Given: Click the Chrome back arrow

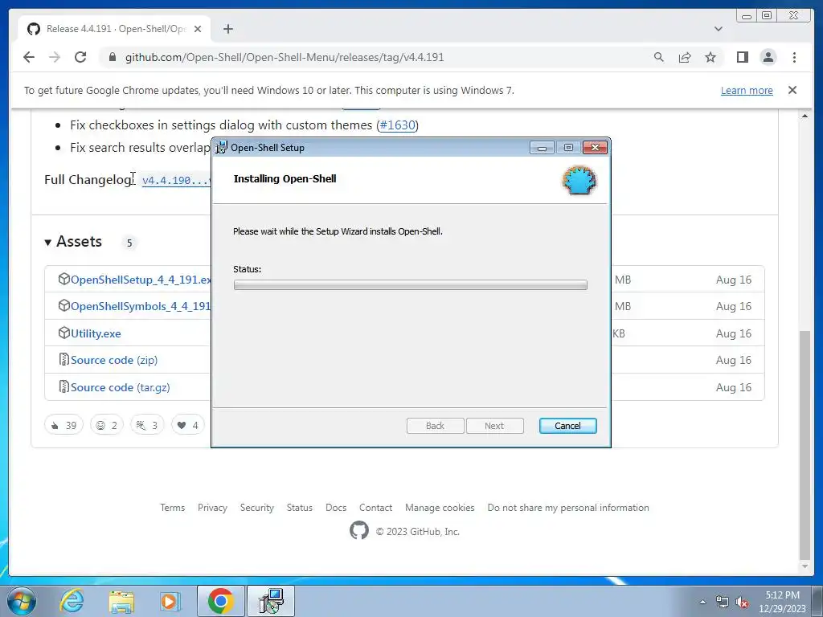Looking at the screenshot, I should (29, 57).
